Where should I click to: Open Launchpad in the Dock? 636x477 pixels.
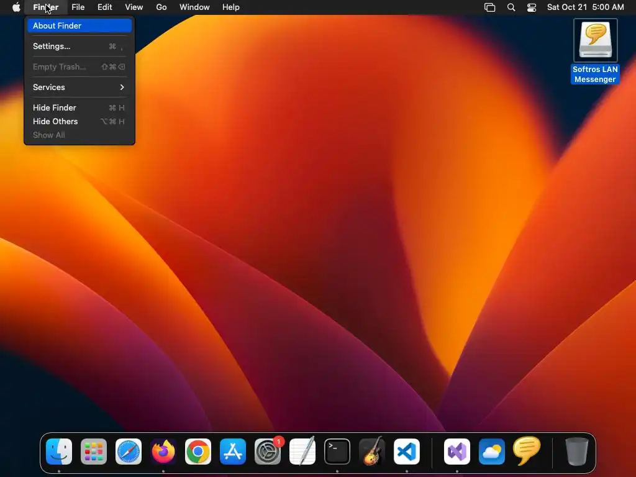(94, 452)
